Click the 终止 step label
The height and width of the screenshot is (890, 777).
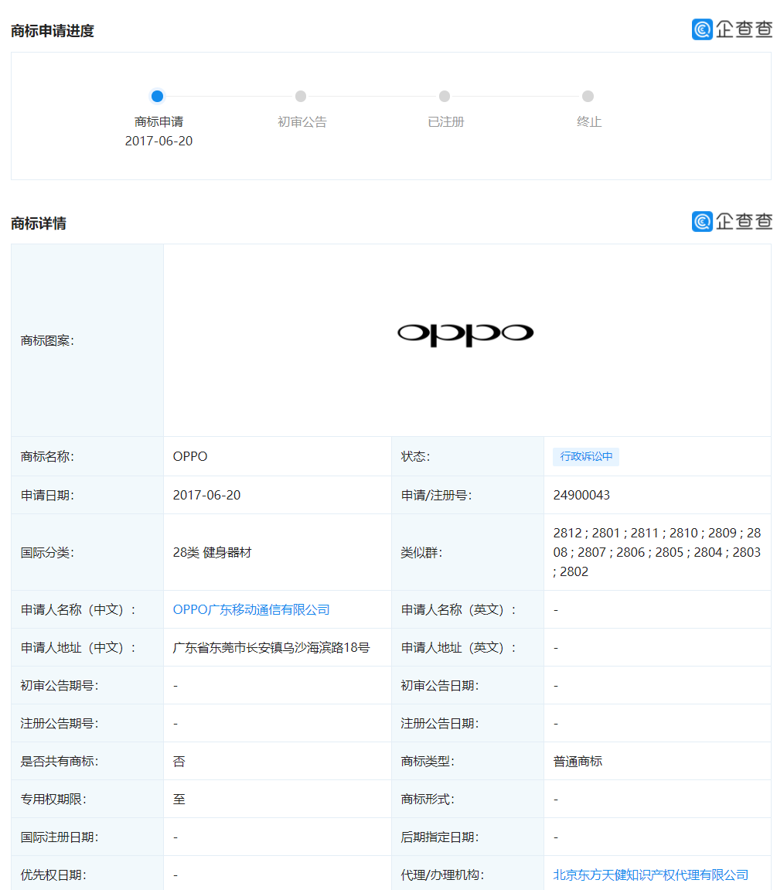pos(589,121)
